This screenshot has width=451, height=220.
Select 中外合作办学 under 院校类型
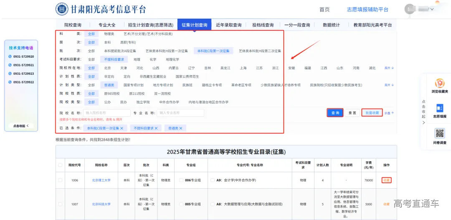point(169,102)
